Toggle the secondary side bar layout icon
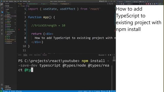 (x=104, y=1)
